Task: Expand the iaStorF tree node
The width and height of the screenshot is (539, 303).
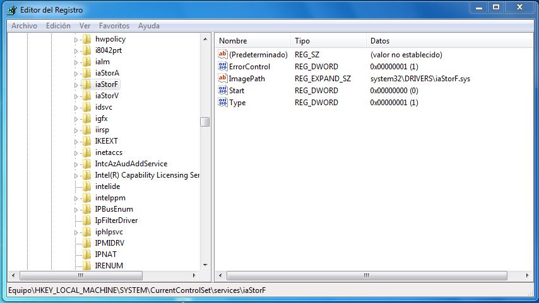Action: click(x=76, y=85)
